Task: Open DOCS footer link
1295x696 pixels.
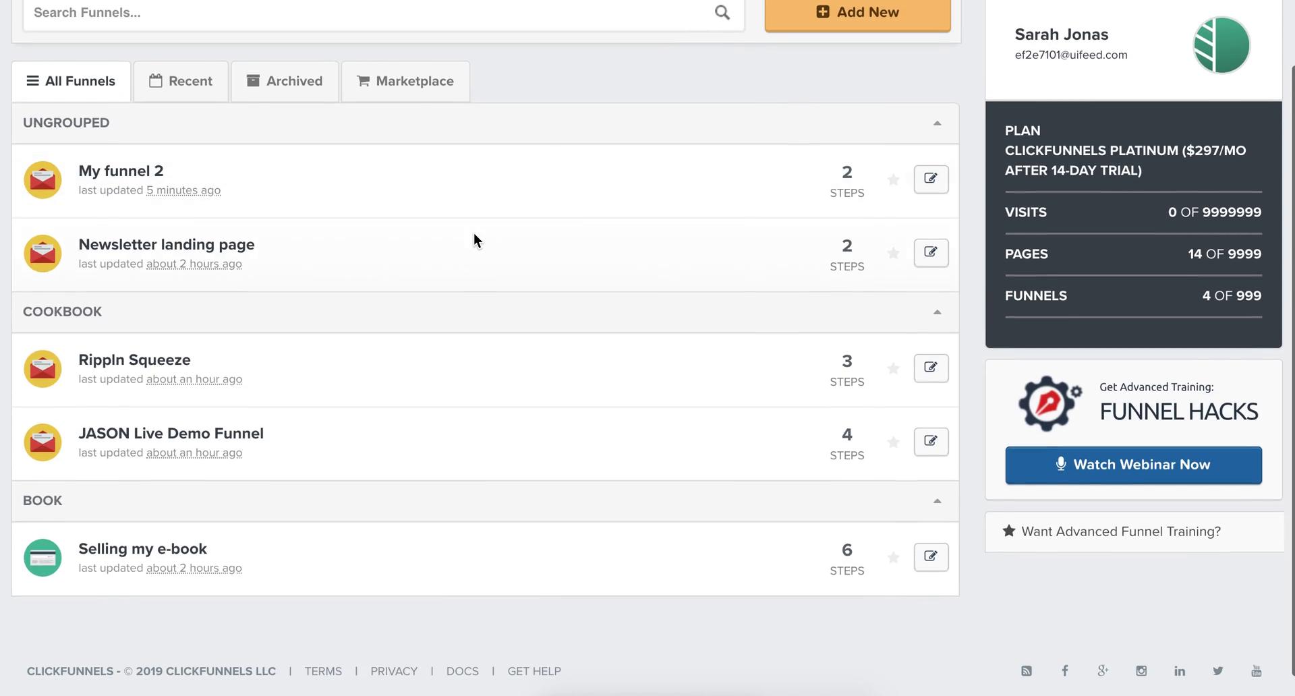Action: [462, 671]
